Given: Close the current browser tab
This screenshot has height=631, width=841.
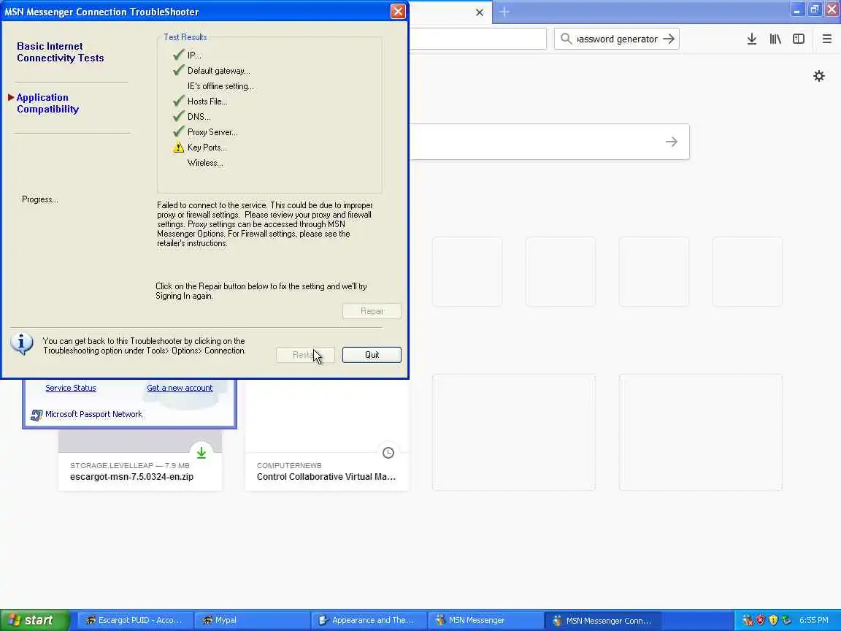Looking at the screenshot, I should click(480, 12).
